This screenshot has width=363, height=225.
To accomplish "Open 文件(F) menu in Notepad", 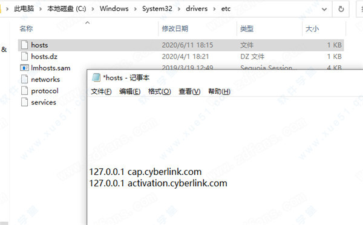I will click(x=101, y=91).
